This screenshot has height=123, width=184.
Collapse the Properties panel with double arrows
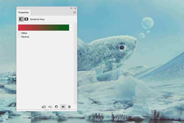[x=71, y=8]
